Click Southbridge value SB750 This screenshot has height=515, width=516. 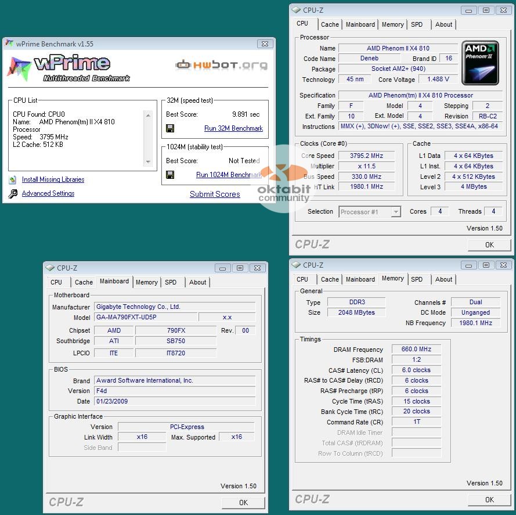pos(176,341)
